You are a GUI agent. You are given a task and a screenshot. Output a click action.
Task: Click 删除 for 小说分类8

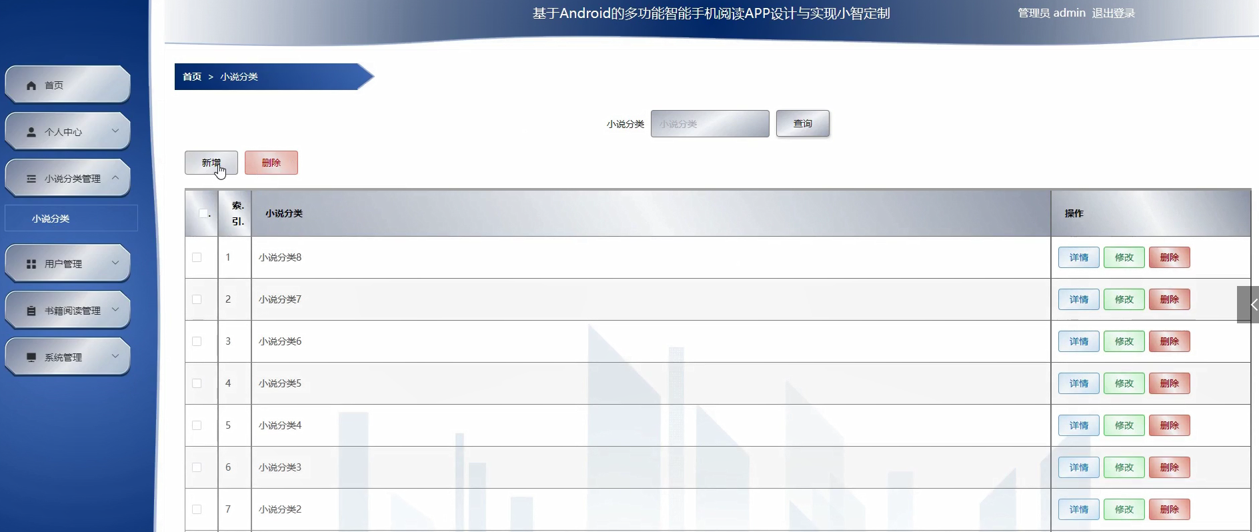tap(1170, 257)
